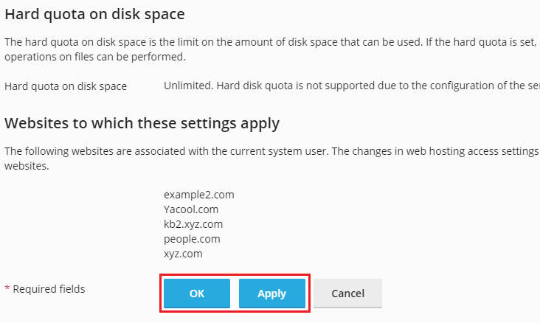Click the word 'websites.' below the associated sites sentence
540x323 pixels.
(x=27, y=166)
